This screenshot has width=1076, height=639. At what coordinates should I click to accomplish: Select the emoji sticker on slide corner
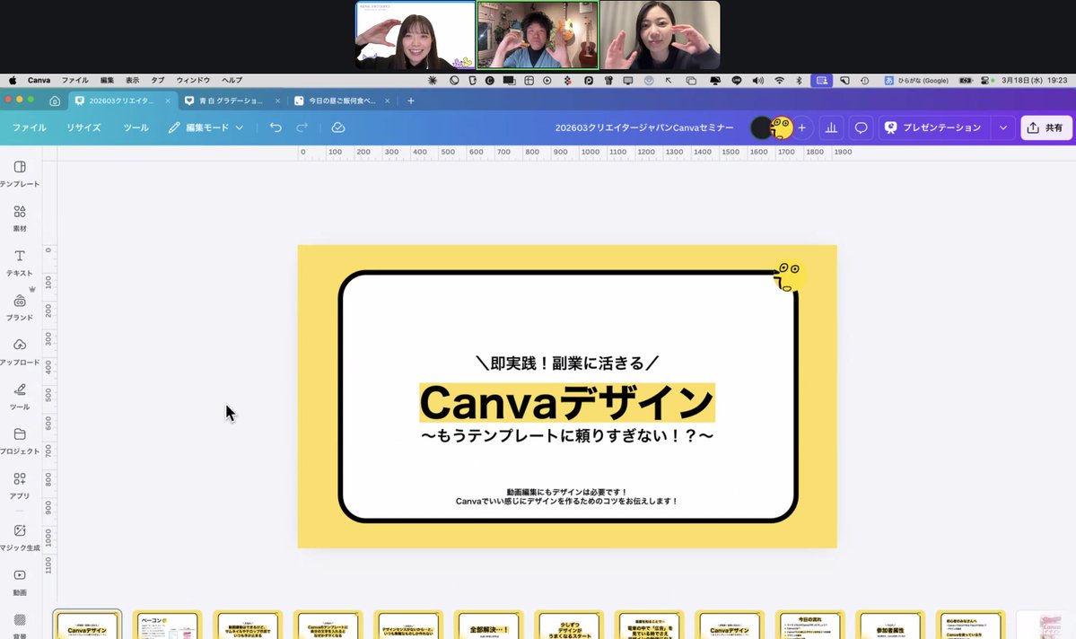pos(789,276)
